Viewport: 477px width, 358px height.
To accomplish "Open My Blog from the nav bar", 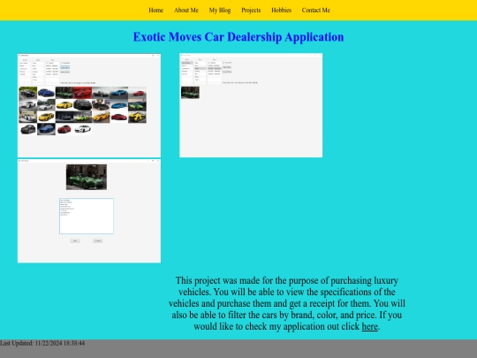I will point(220,10).
